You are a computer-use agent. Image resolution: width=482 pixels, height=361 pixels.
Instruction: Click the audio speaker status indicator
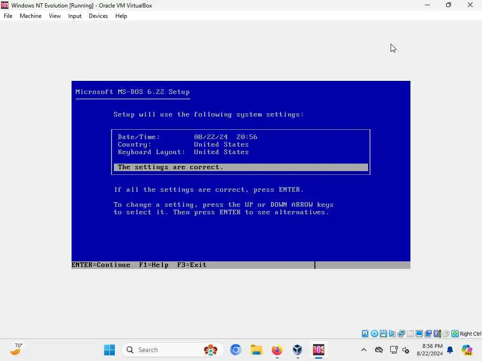392,334
